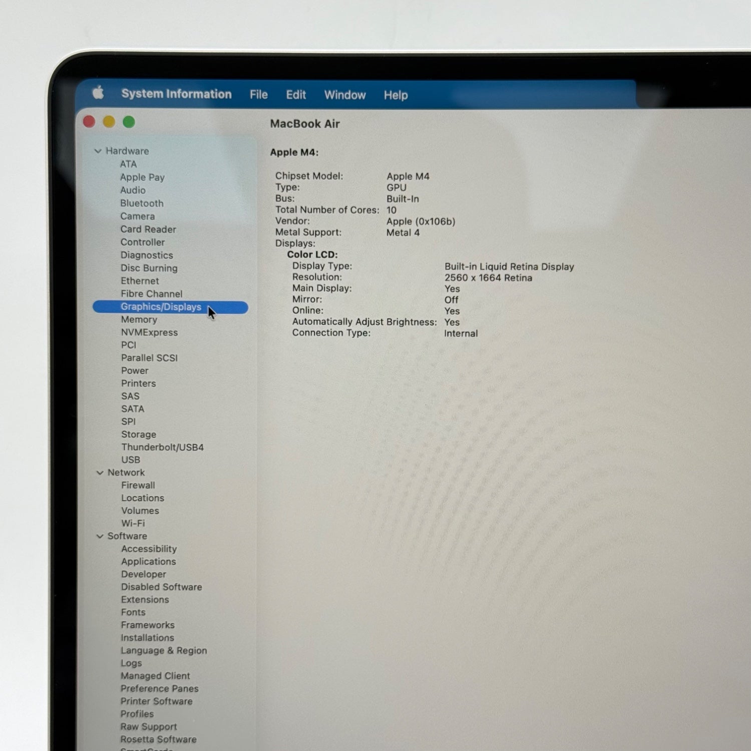The width and height of the screenshot is (751, 751).
Task: Open the File menu
Action: (259, 95)
